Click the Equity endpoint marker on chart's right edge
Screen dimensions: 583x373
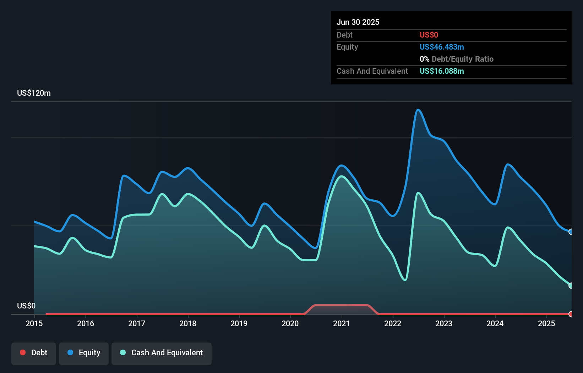tap(571, 232)
